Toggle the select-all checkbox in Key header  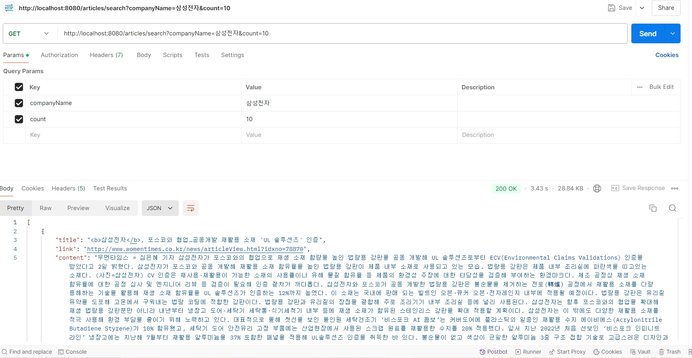(19, 87)
